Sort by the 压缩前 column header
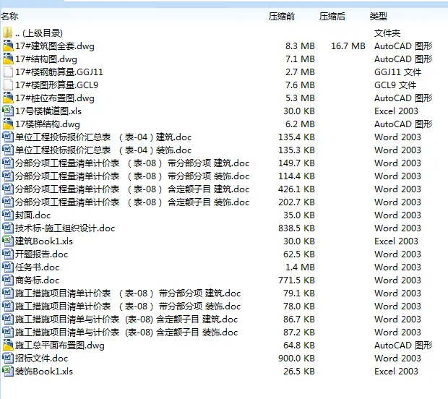 (282, 17)
